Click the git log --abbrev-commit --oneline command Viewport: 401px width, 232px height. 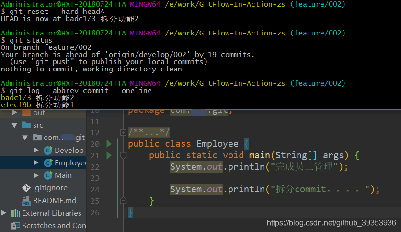(80, 91)
